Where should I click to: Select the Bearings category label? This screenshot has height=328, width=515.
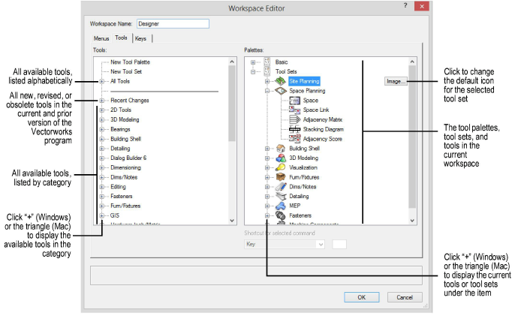coord(120,129)
